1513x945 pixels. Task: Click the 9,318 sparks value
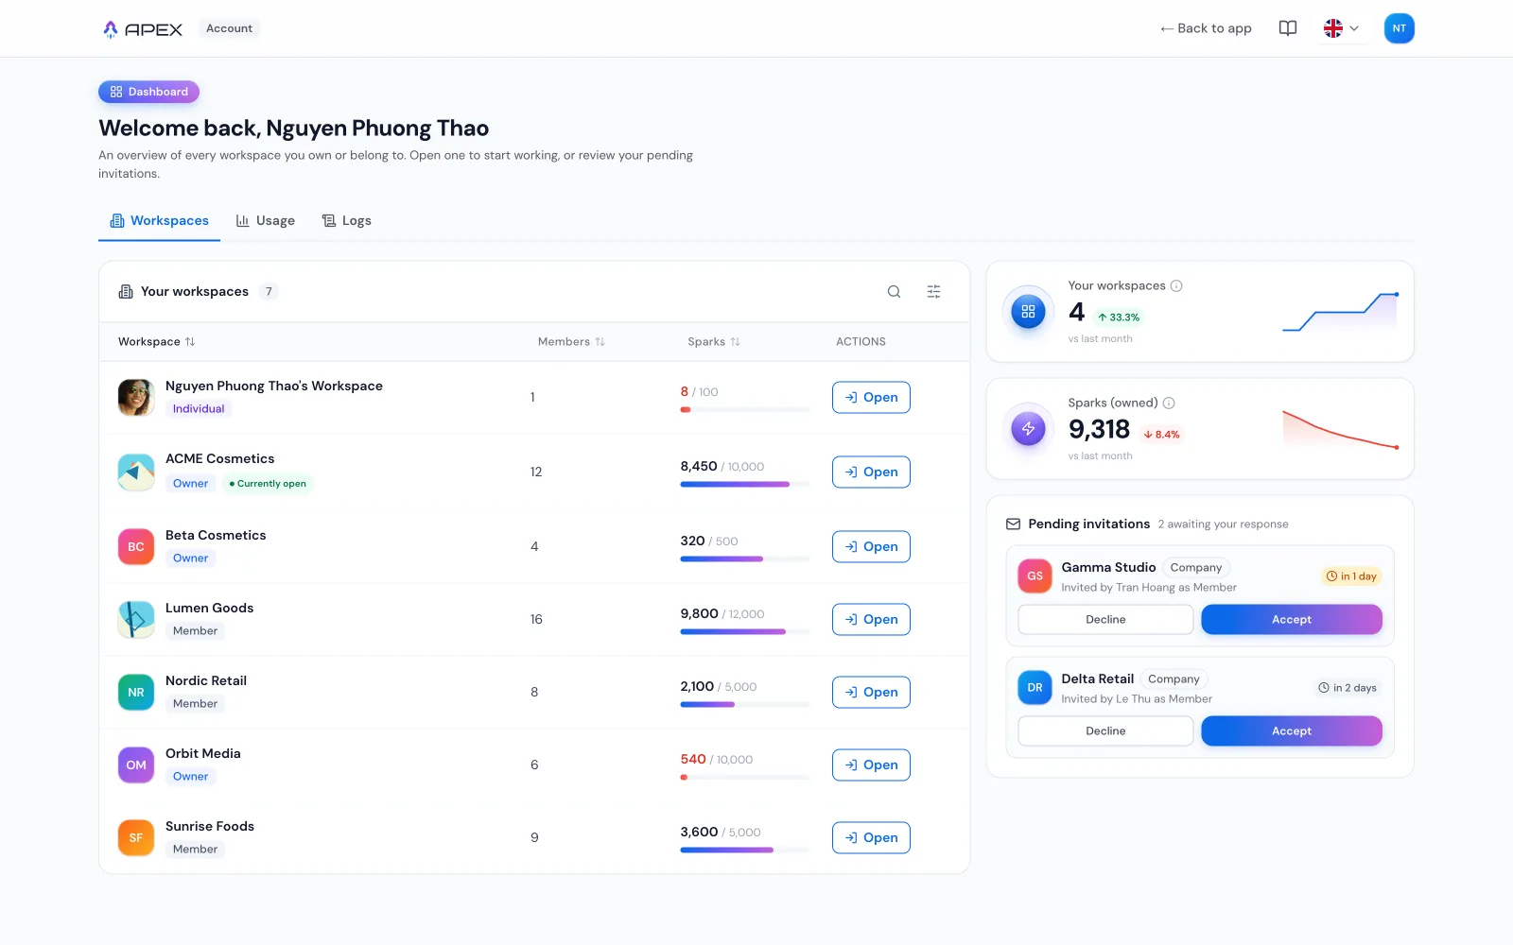point(1099,429)
